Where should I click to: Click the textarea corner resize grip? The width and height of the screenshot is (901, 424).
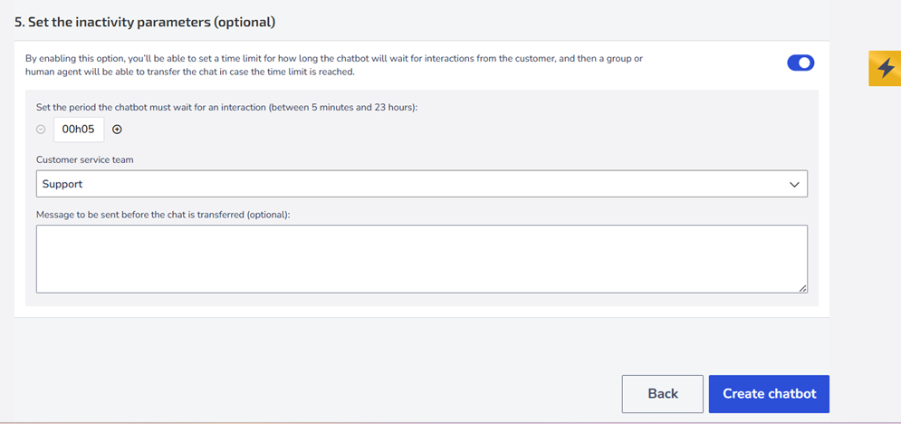tap(802, 288)
